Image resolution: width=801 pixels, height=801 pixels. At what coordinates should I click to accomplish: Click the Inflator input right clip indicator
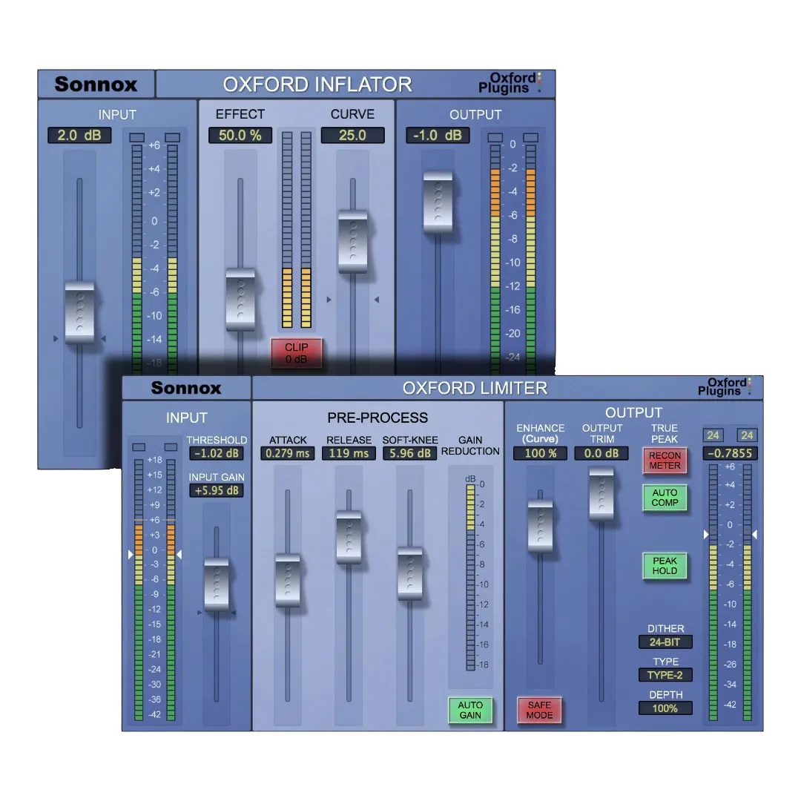tap(173, 137)
